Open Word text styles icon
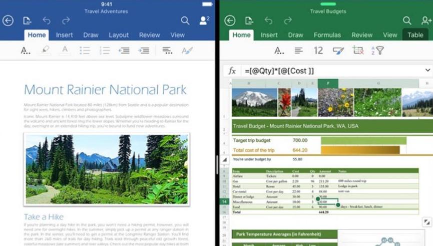Viewport: 433px width, 246px height. tap(187, 50)
